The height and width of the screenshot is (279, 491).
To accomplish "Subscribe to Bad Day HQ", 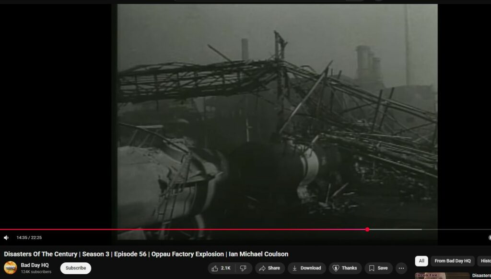I will tap(75, 268).
